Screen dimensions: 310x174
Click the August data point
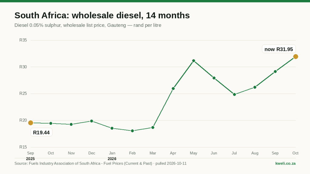tap(255, 87)
